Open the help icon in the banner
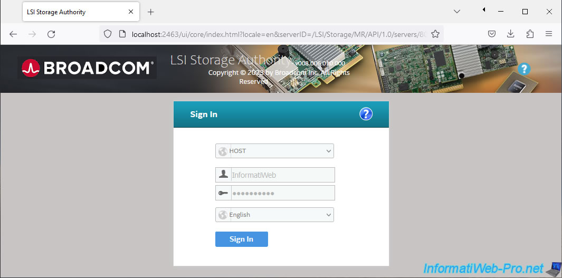 coord(524,69)
